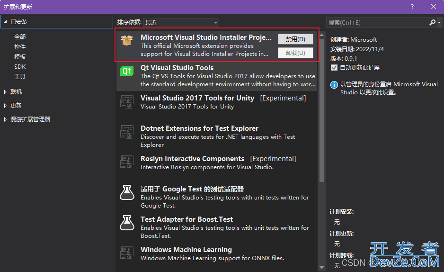The image size is (444, 272).
Task: Click the Tools for Unity extension icon
Action: pos(126,101)
